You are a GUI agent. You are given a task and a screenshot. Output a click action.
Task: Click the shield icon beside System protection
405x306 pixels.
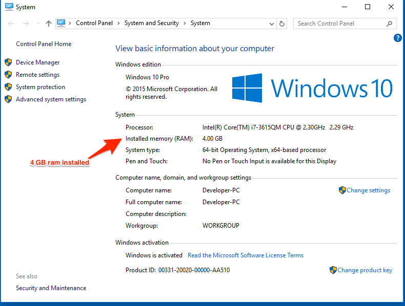[x=8, y=87]
